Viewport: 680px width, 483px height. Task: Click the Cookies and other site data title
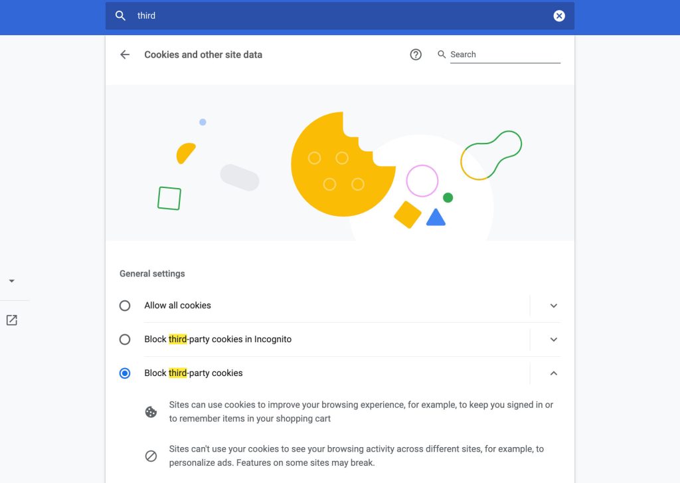click(x=203, y=54)
